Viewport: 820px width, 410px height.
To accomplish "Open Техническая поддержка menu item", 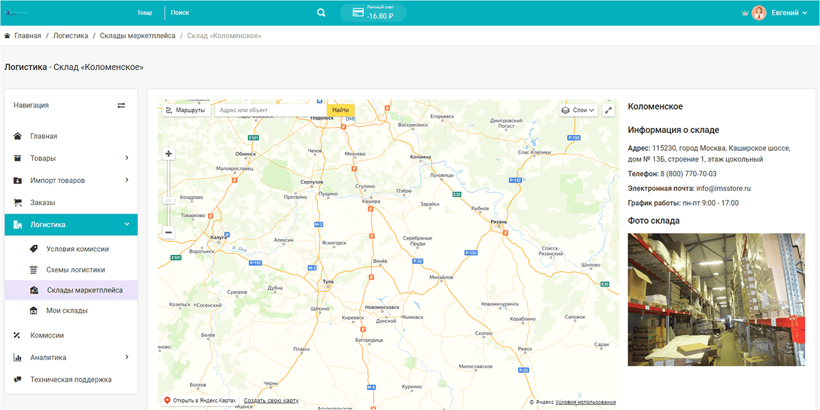I will (x=71, y=379).
